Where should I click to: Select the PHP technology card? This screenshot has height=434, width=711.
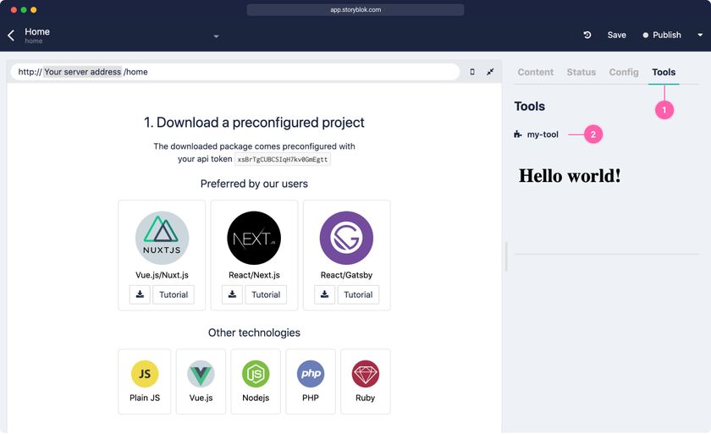(311, 382)
